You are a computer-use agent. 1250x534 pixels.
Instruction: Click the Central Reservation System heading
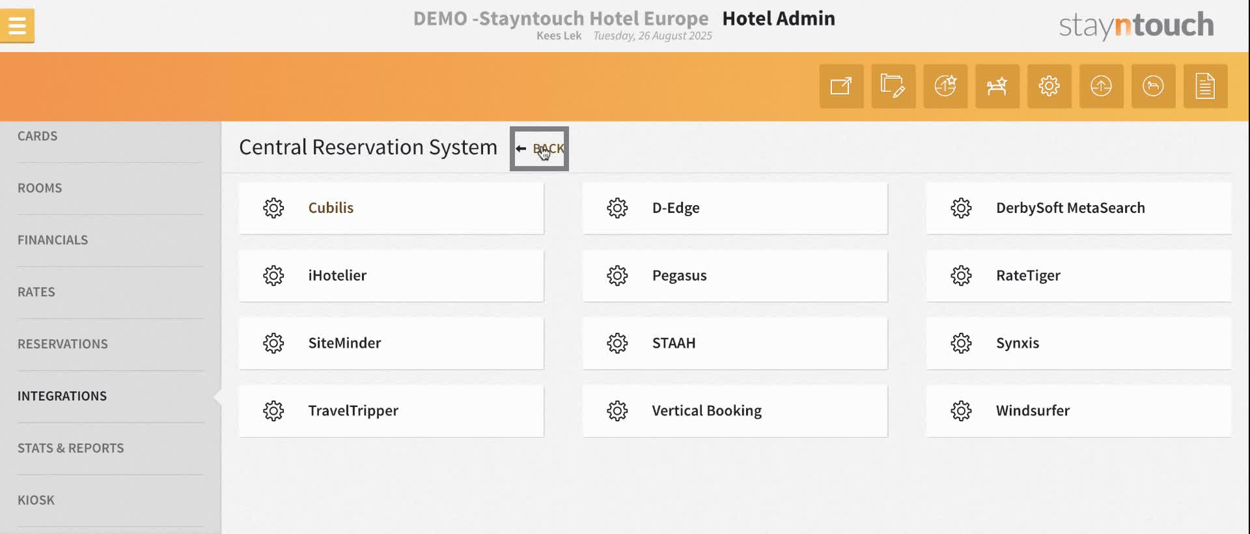pos(368,147)
